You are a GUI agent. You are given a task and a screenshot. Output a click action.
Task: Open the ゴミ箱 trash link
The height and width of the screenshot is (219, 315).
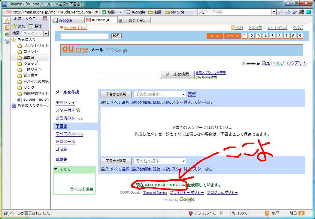click(62, 149)
